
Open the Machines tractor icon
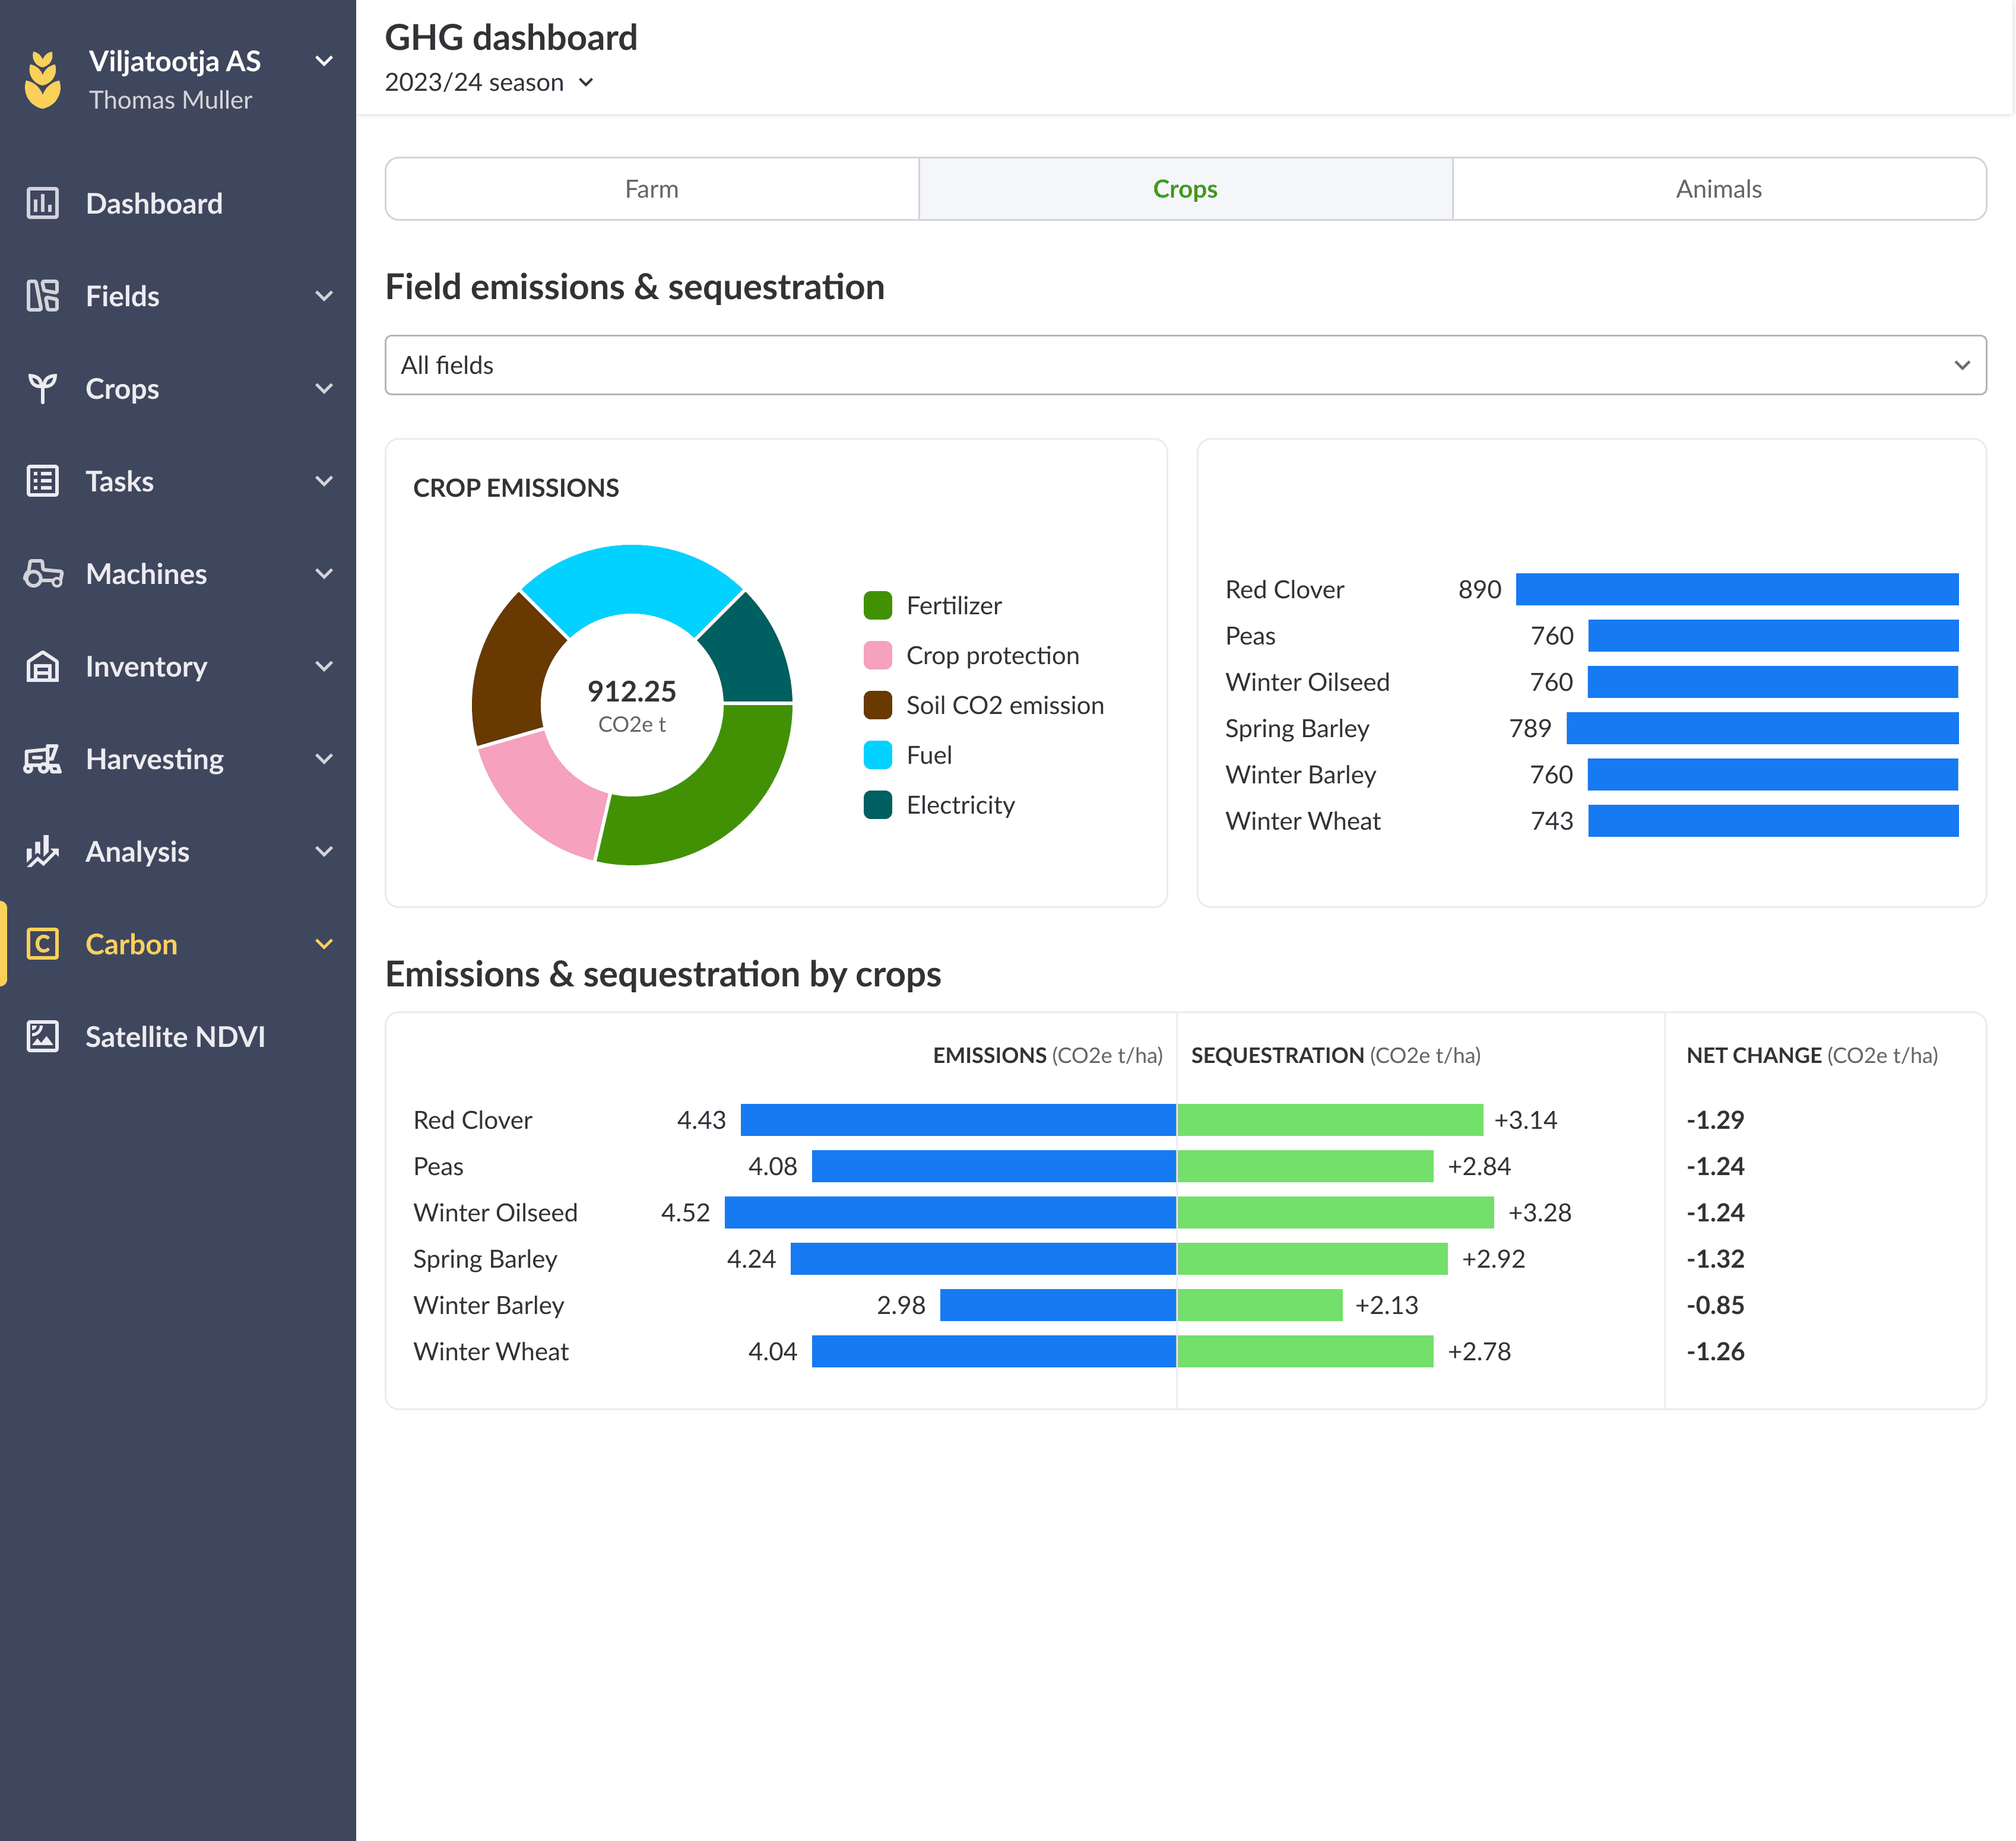click(42, 573)
